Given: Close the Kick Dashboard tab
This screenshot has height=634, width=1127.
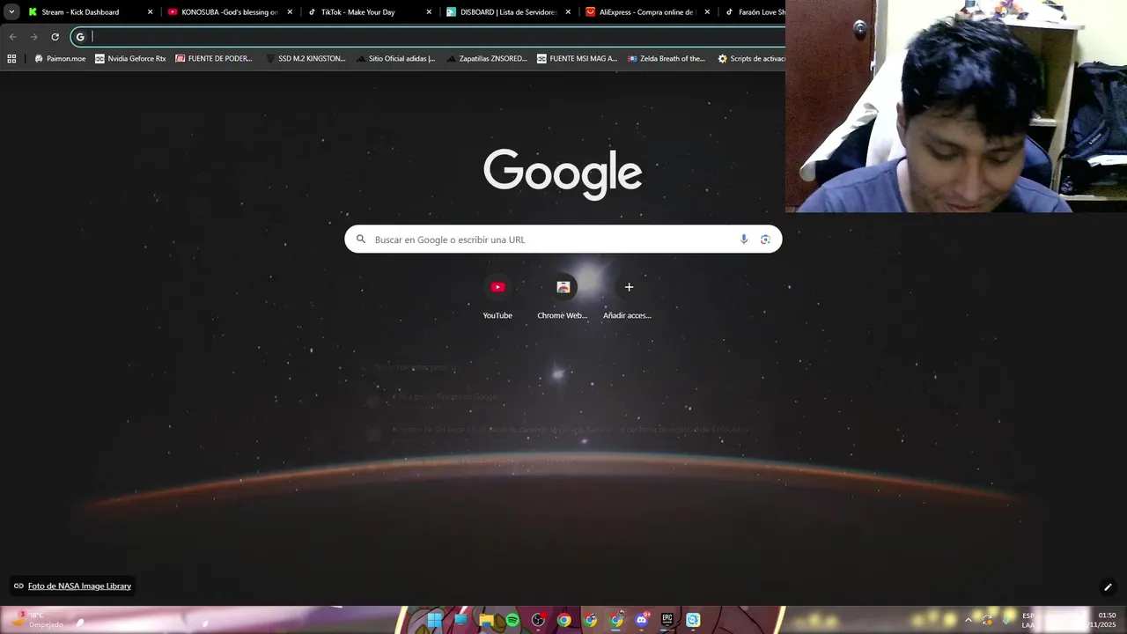Looking at the screenshot, I should [151, 12].
